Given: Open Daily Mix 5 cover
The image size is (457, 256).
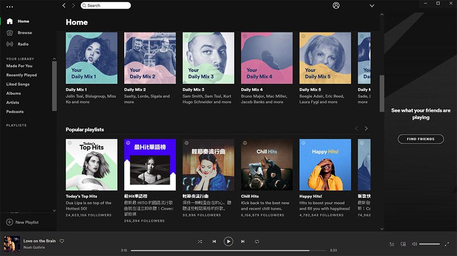Looking at the screenshot, I should [325, 58].
